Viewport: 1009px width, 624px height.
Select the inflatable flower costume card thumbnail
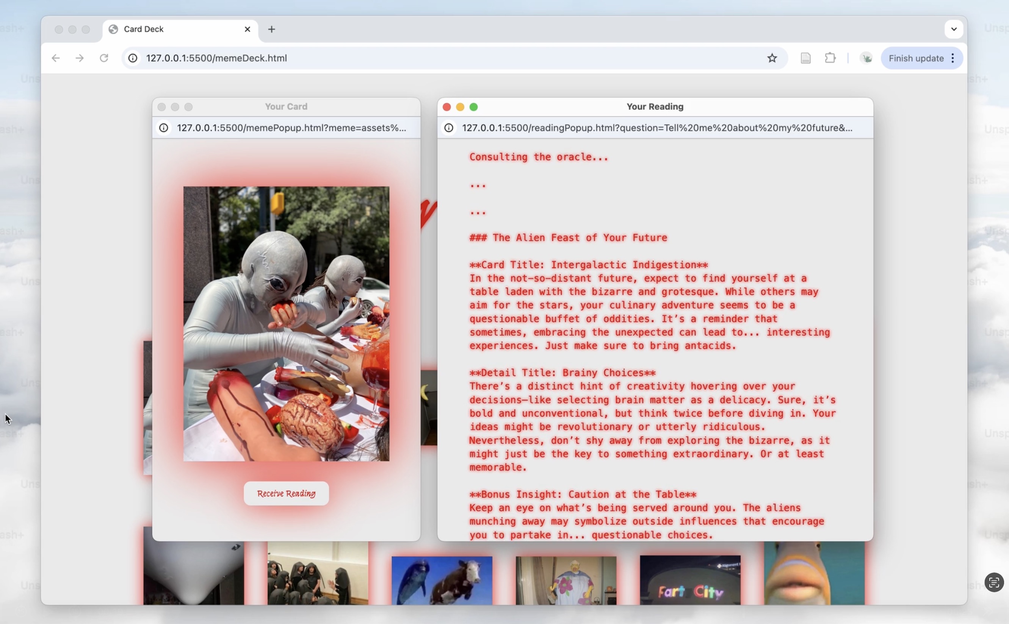click(x=566, y=581)
